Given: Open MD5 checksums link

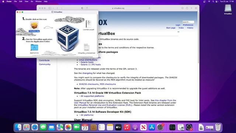Looking at the screenshot, I should 108,84.
